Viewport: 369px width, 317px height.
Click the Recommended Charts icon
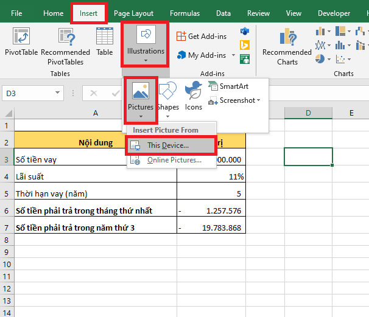[x=287, y=38]
